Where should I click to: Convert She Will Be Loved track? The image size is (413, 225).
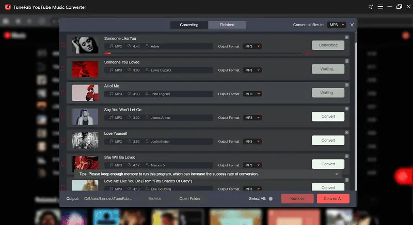point(328,164)
